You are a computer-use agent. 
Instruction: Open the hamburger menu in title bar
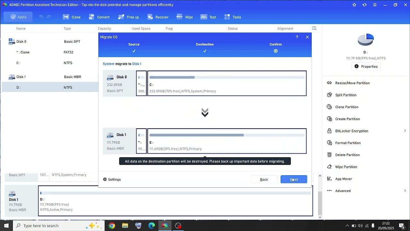[x=375, y=5]
